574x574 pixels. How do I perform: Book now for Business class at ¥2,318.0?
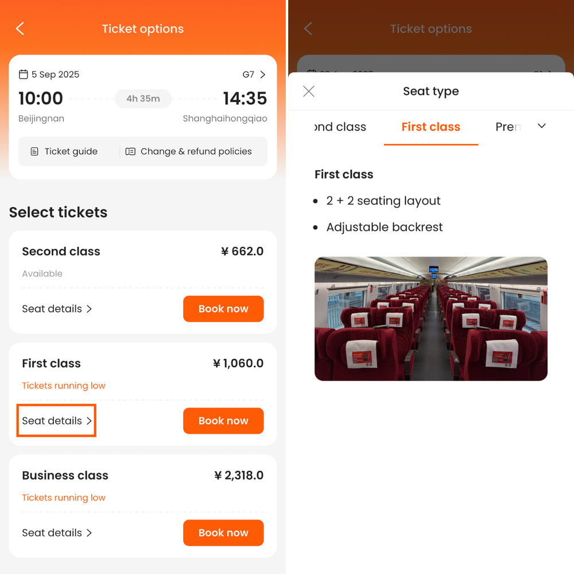click(223, 533)
